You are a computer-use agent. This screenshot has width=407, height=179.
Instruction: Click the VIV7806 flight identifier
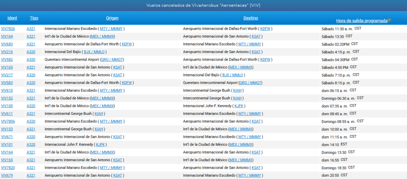(x=8, y=121)
